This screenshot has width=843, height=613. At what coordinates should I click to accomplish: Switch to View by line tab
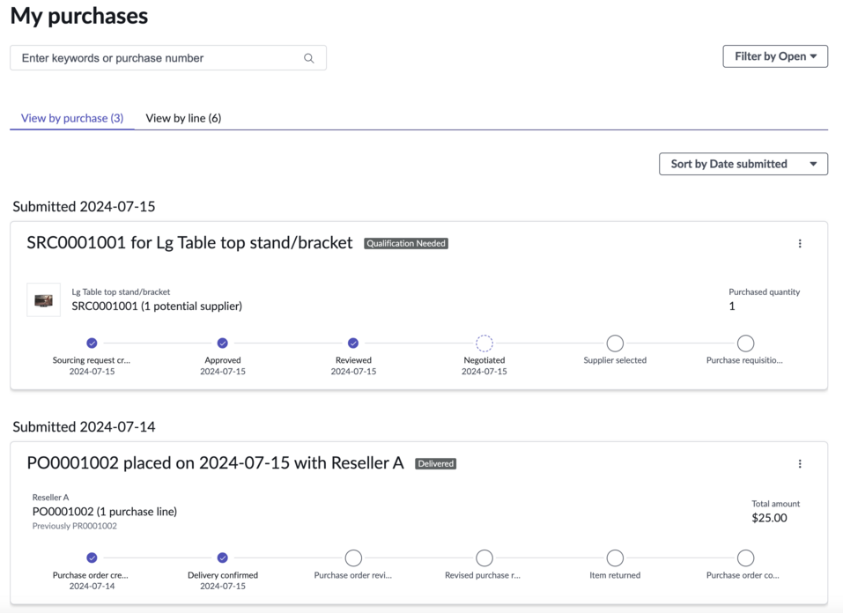pos(183,118)
